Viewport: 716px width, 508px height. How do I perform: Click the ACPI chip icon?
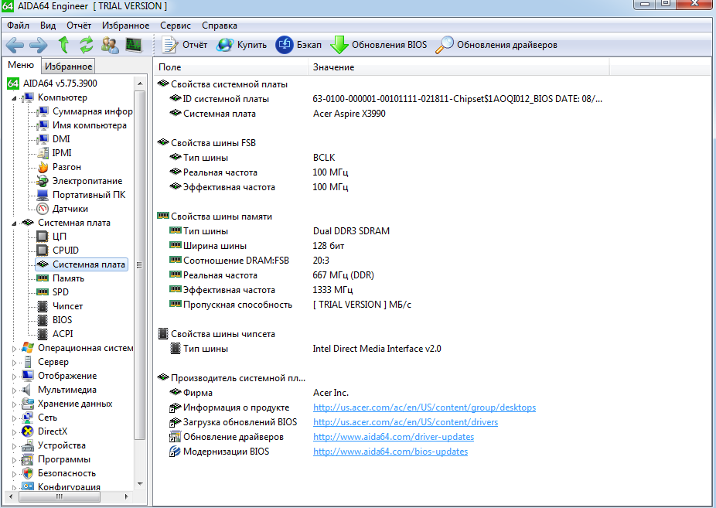pyautogui.click(x=43, y=334)
